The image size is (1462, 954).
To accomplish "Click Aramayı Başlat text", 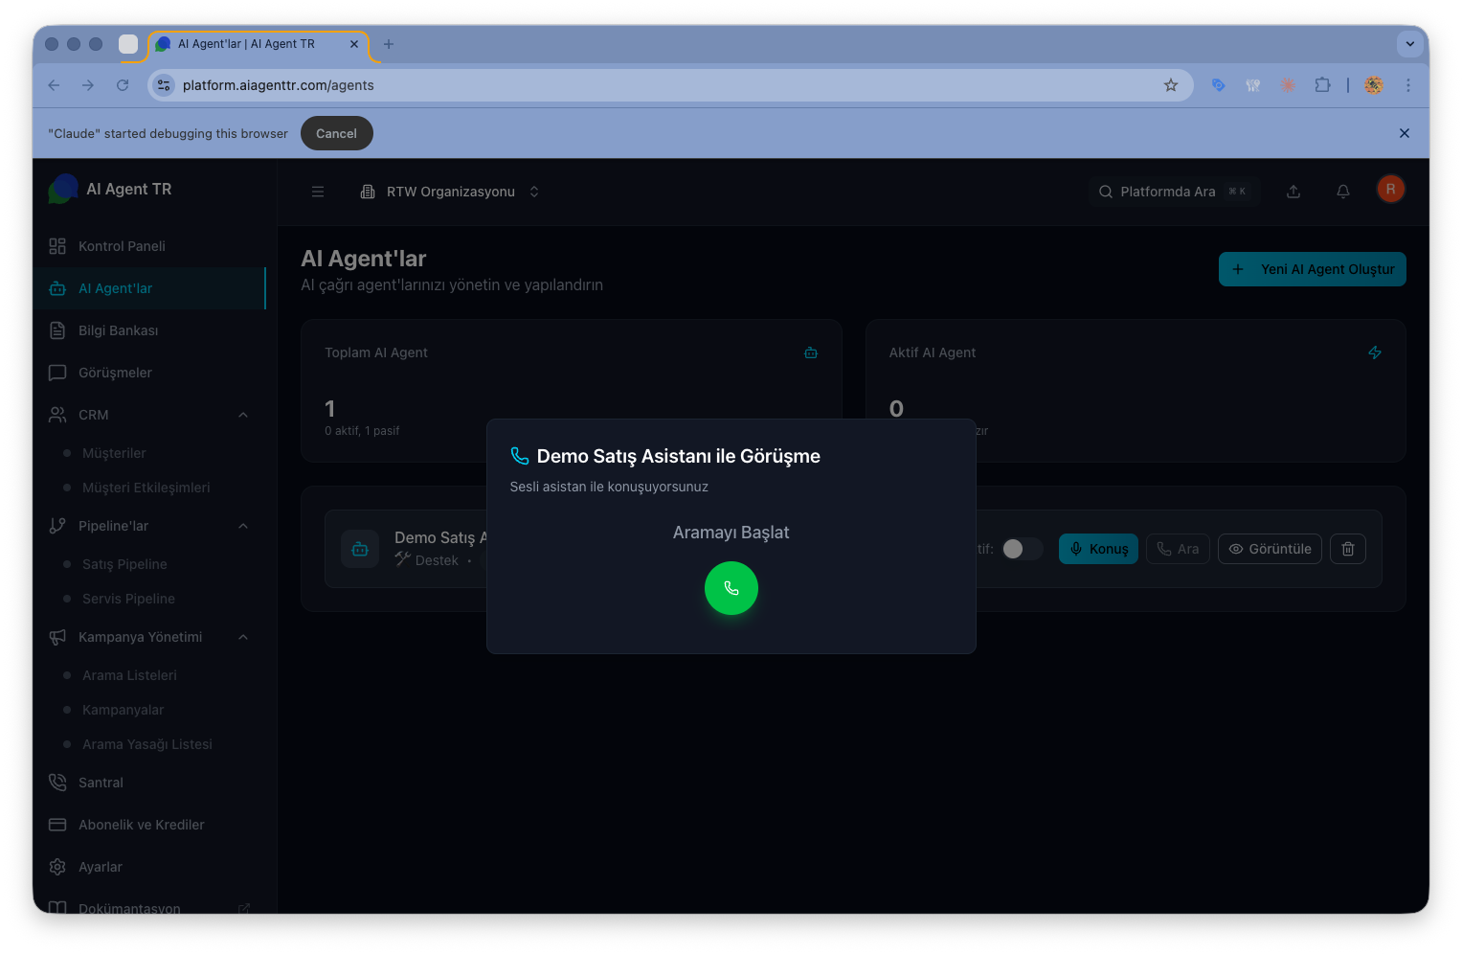I will pos(731,533).
